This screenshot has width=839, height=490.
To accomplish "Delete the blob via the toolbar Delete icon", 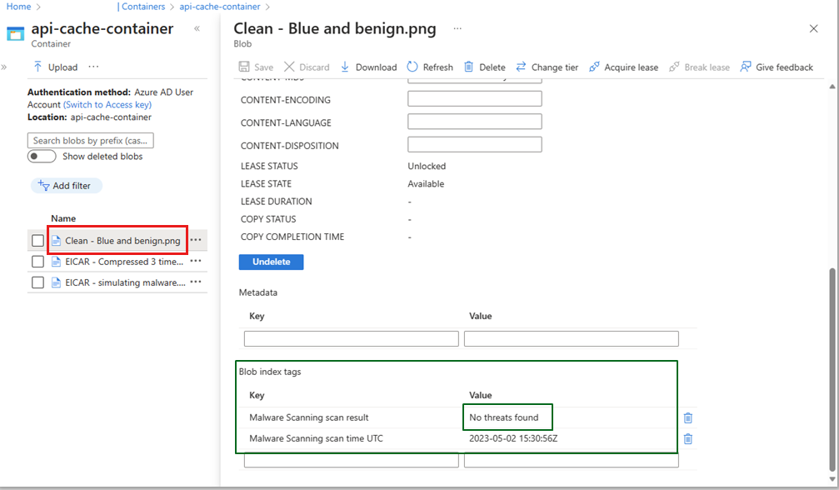I will (x=484, y=67).
